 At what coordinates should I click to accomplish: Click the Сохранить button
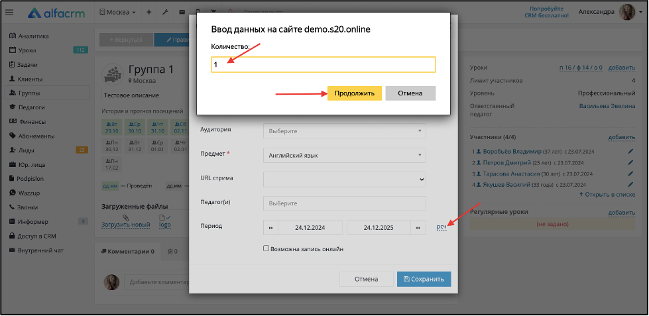point(424,279)
